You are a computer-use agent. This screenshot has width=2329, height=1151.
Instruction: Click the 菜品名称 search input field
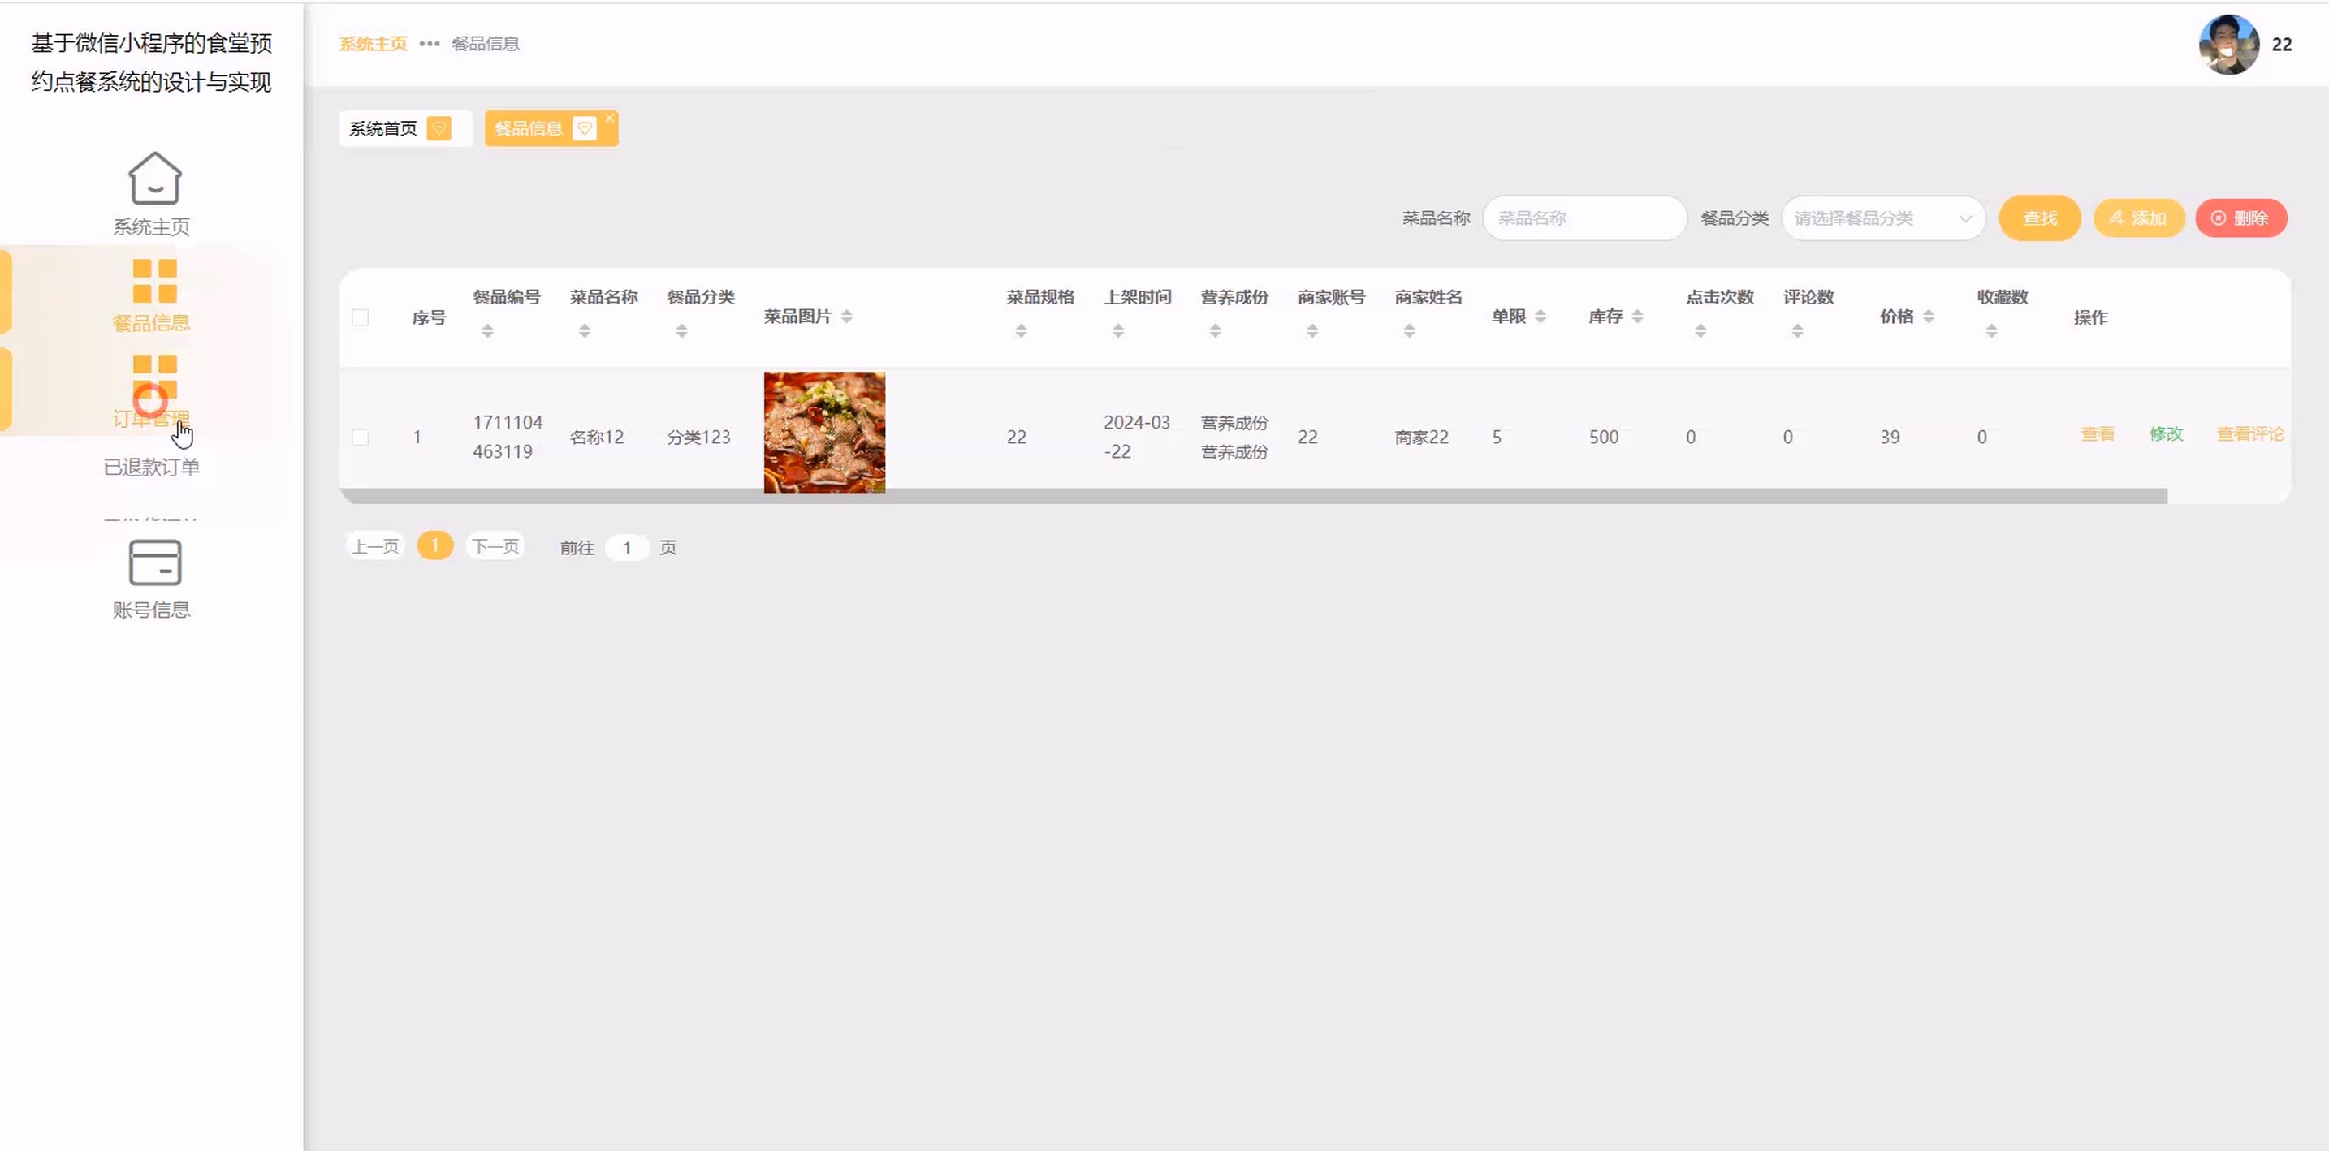pyautogui.click(x=1584, y=218)
